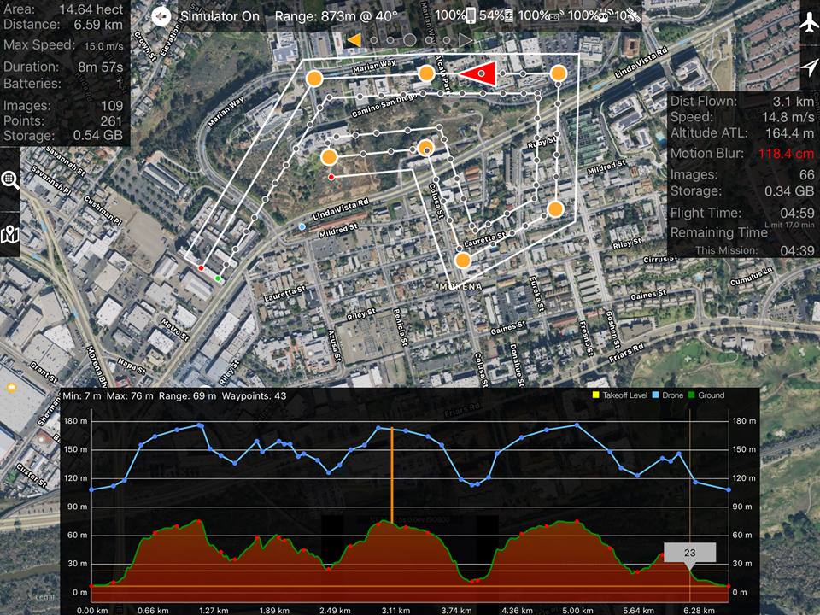This screenshot has height=615, width=820.
Task: Select the green takeoff start point
Action: (x=218, y=278)
